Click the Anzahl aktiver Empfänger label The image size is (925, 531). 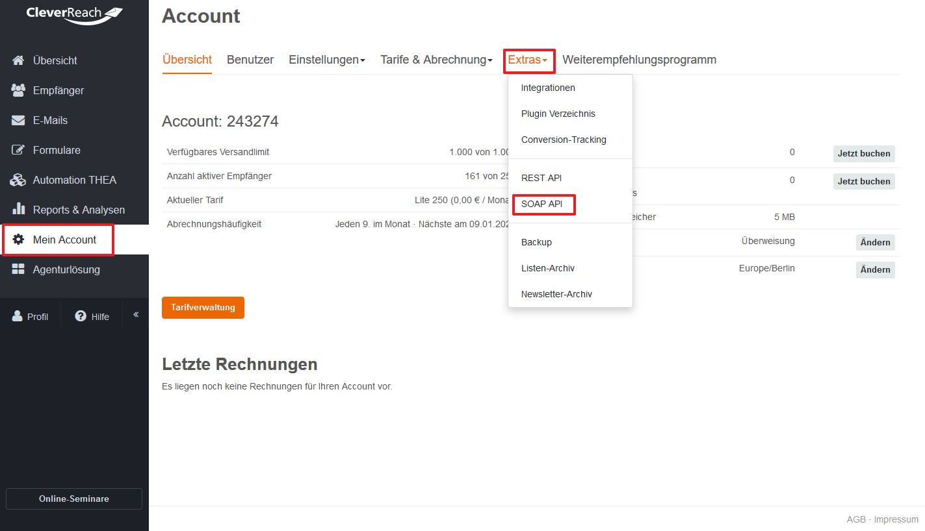tap(219, 176)
